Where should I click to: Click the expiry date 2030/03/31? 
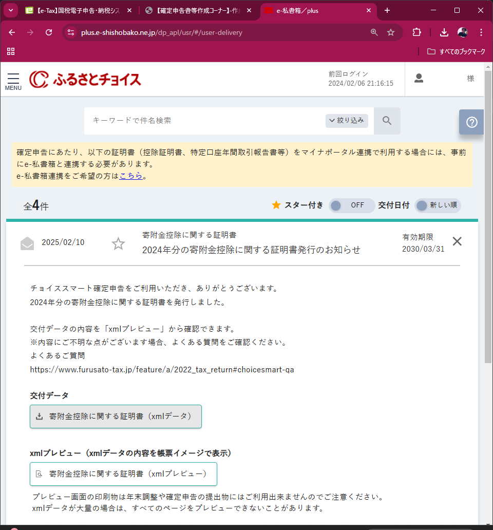(423, 249)
